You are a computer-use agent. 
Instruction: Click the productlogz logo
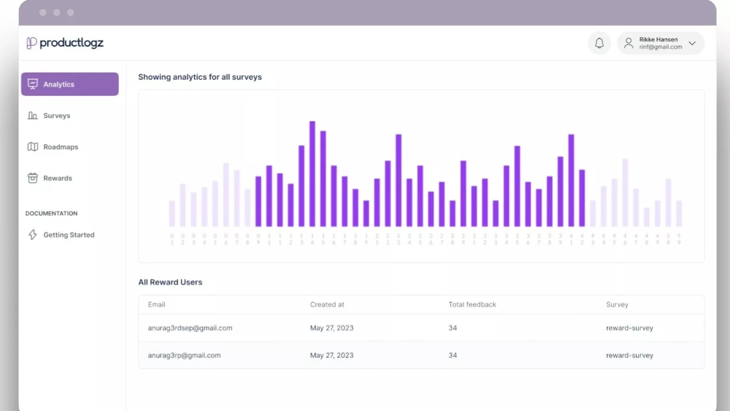[x=65, y=43]
